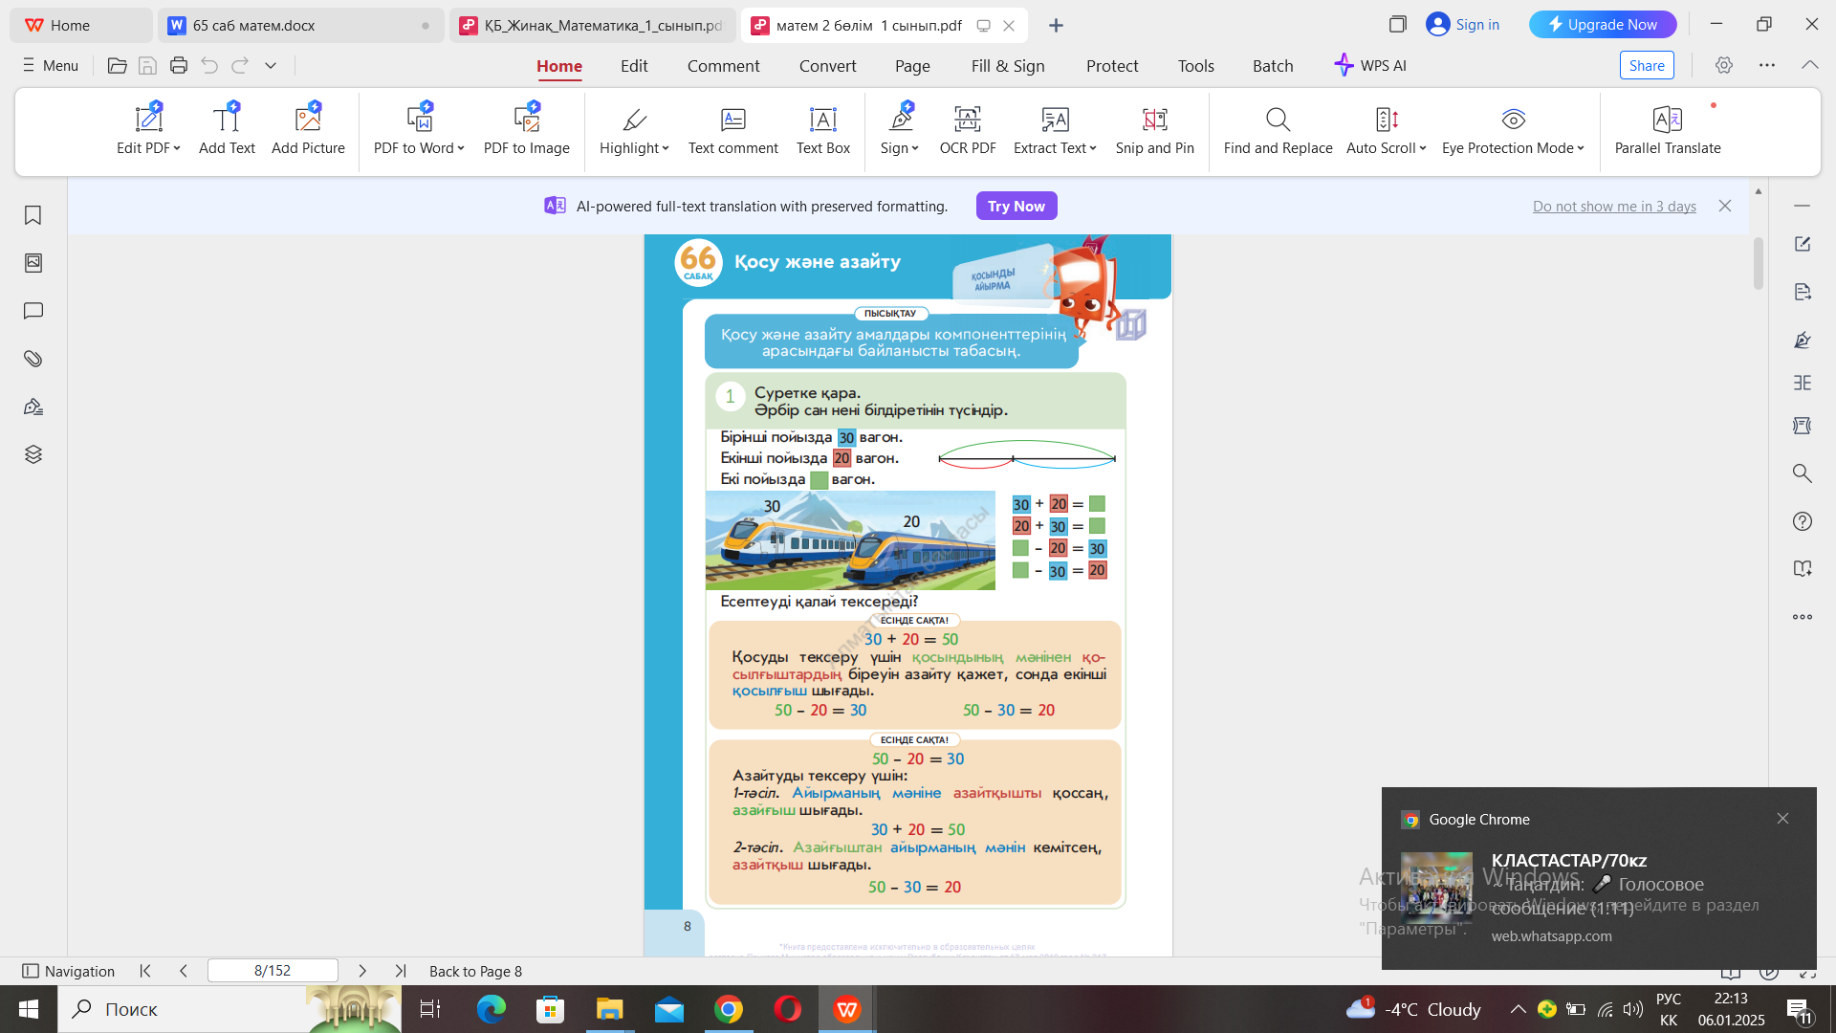Click the Try Now button

(x=1016, y=206)
